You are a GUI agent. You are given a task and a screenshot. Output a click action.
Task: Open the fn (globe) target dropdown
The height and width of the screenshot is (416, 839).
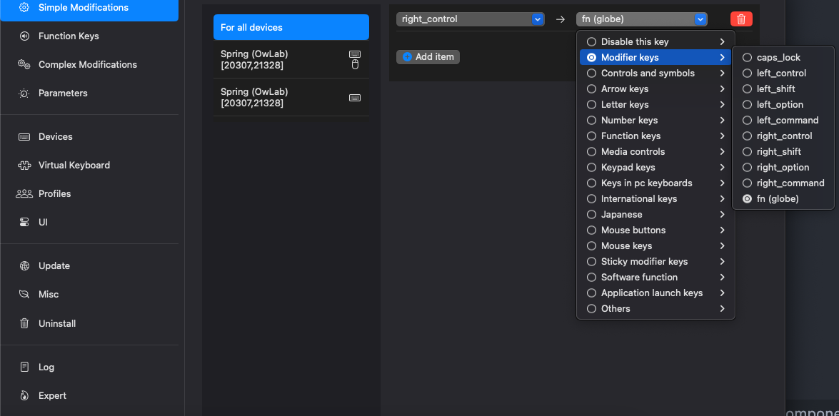641,19
